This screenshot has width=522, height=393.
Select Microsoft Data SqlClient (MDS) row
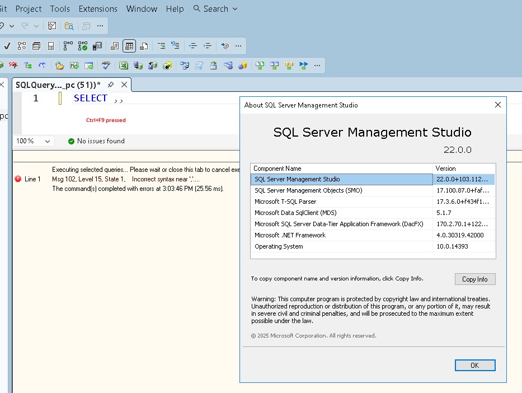(x=373, y=213)
